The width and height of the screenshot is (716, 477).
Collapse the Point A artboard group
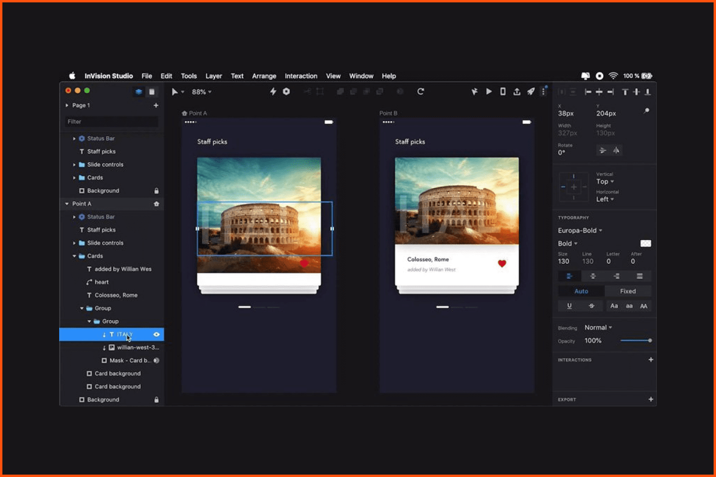67,204
